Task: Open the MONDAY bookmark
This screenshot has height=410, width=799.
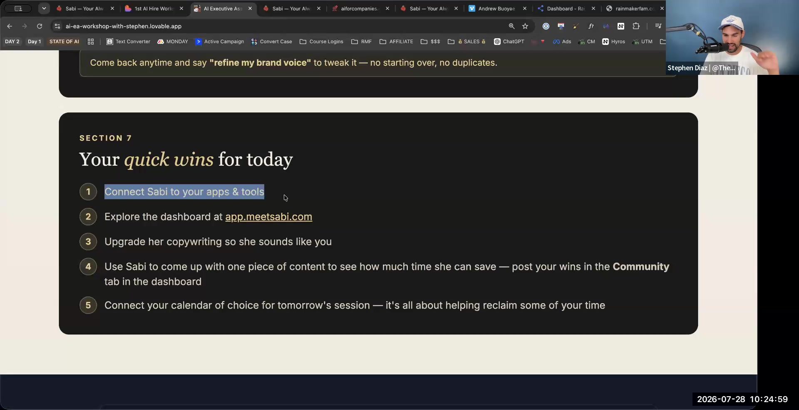Action: coord(173,42)
